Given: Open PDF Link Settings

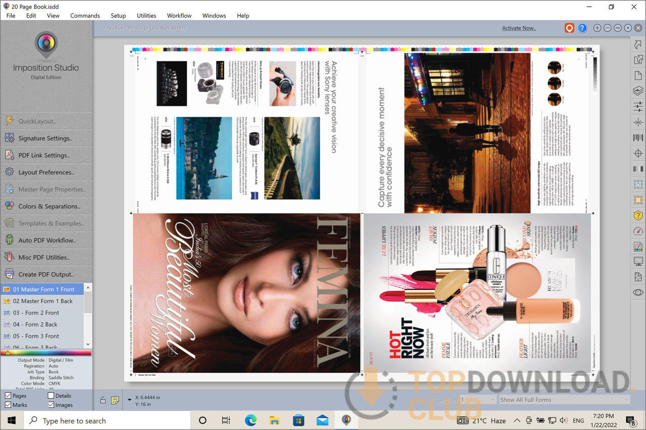Looking at the screenshot, I should [x=46, y=155].
